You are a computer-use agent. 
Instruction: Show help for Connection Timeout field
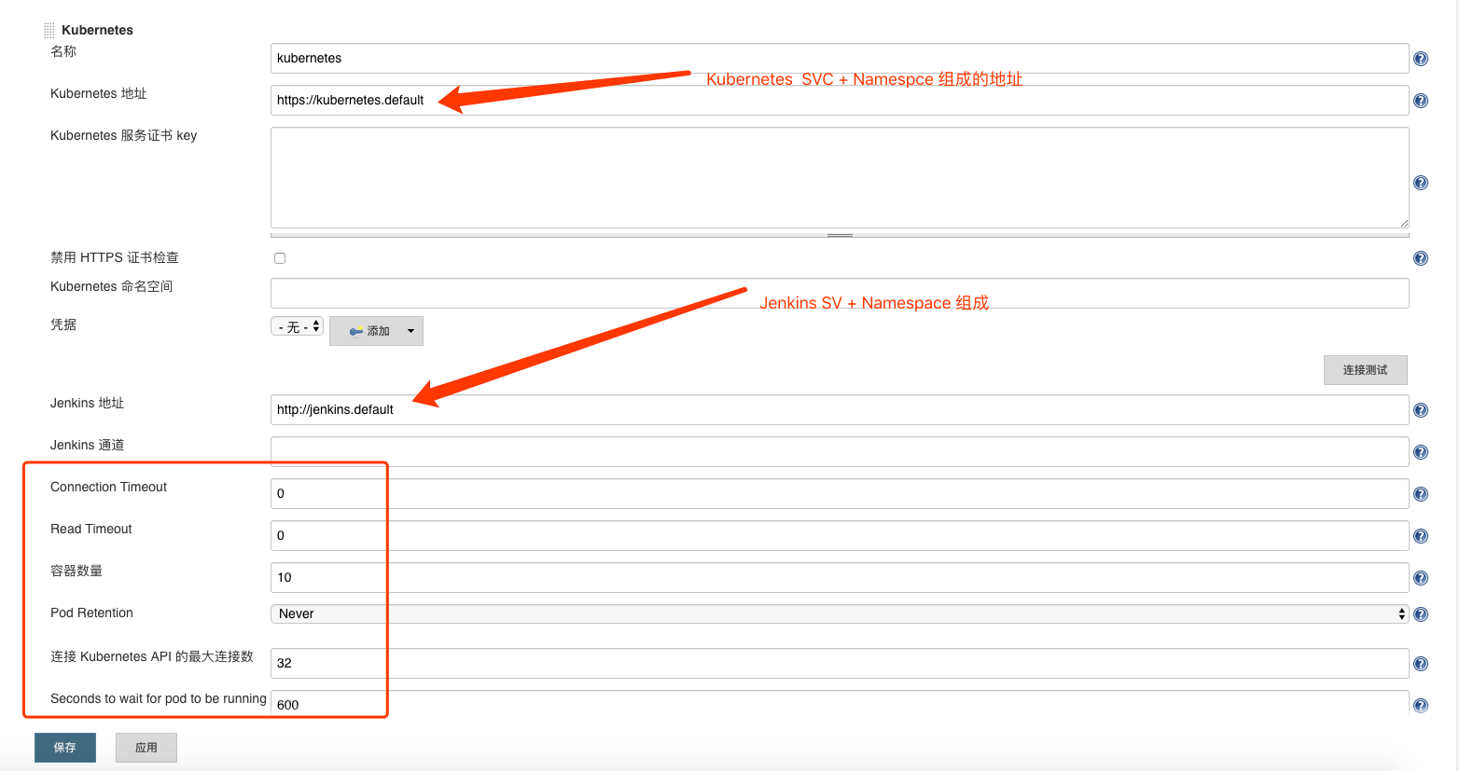pyautogui.click(x=1420, y=494)
